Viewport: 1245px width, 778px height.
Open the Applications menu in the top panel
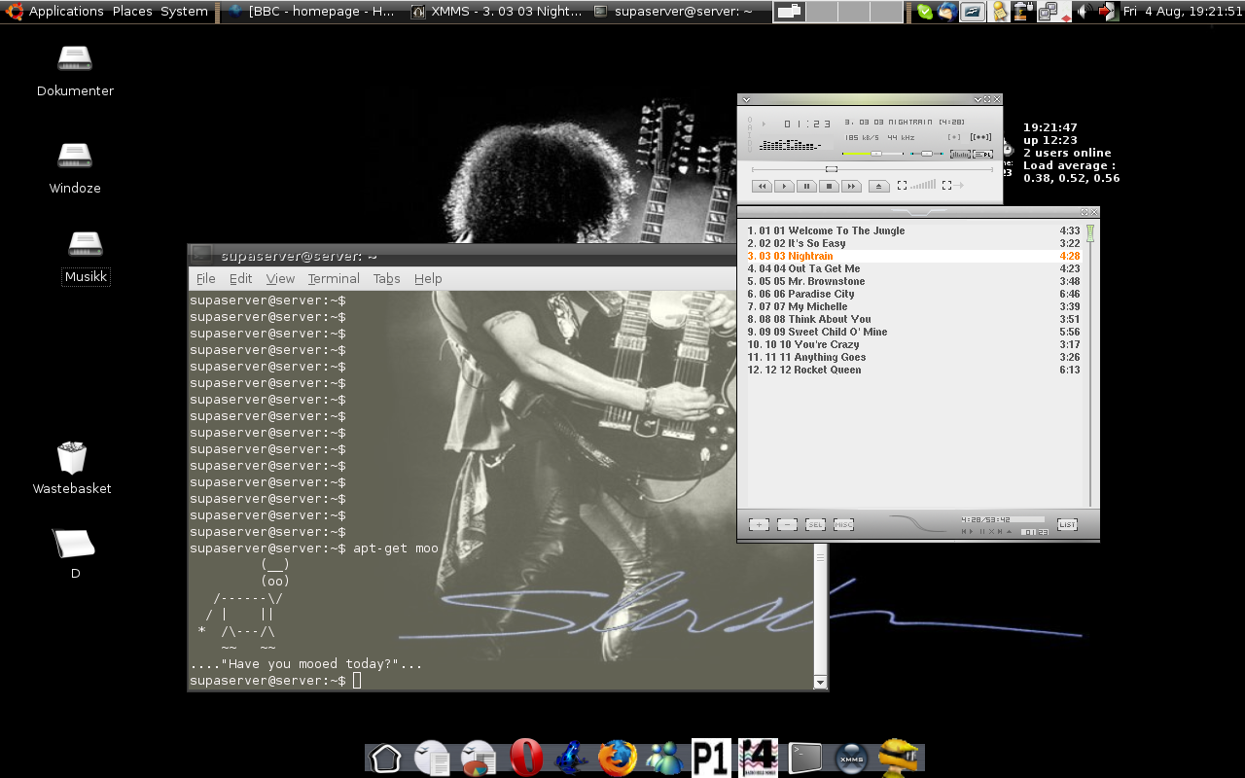pyautogui.click(x=65, y=12)
